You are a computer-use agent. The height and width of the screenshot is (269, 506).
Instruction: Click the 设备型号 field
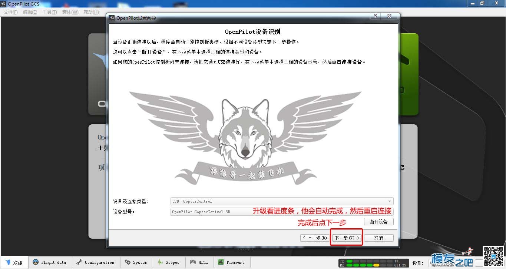coord(282,212)
